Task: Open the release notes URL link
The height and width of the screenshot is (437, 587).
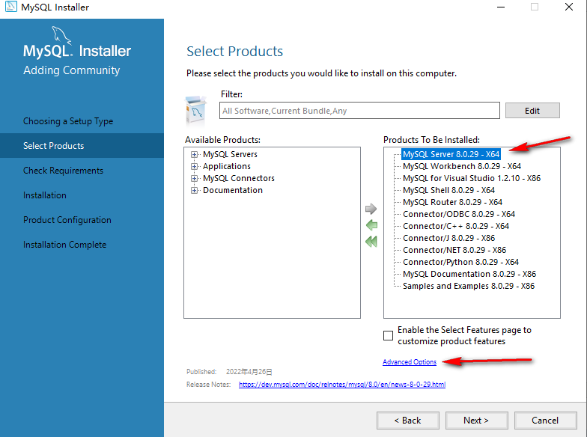Action: [x=342, y=385]
